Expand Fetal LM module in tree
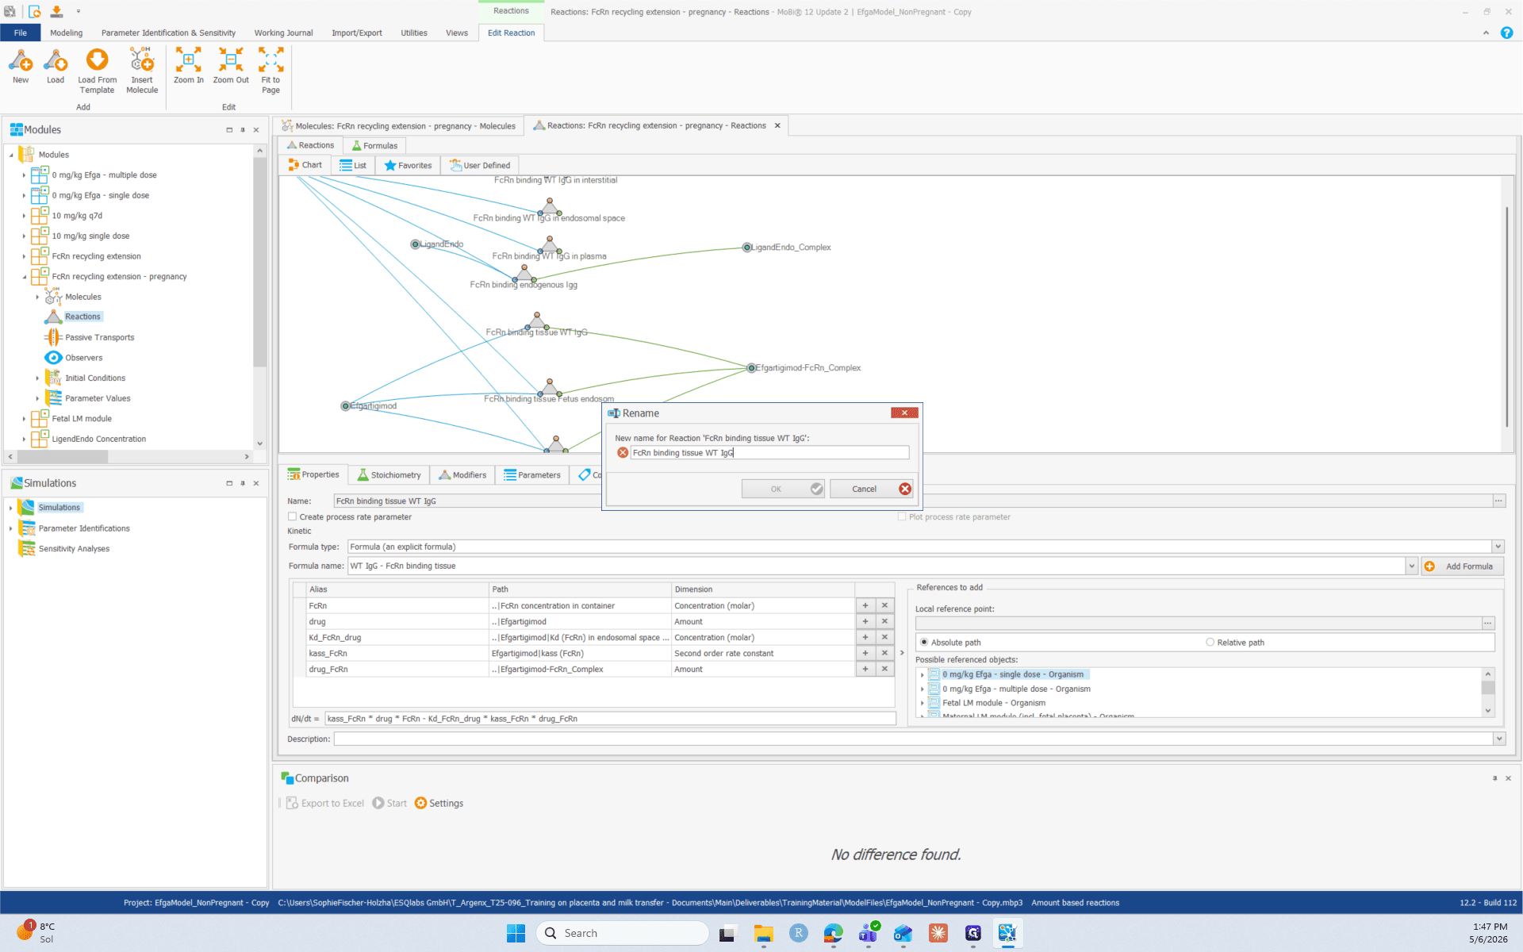Image resolution: width=1523 pixels, height=952 pixels. pyautogui.click(x=24, y=419)
